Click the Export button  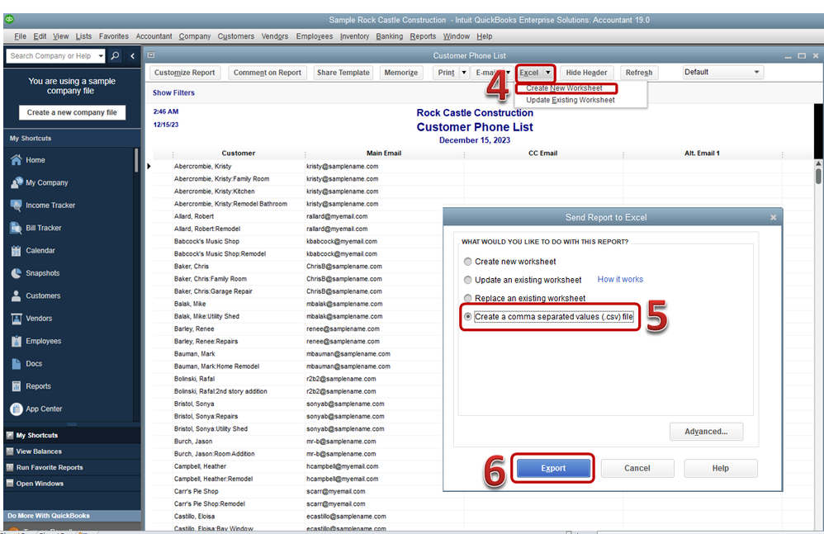pyautogui.click(x=553, y=468)
